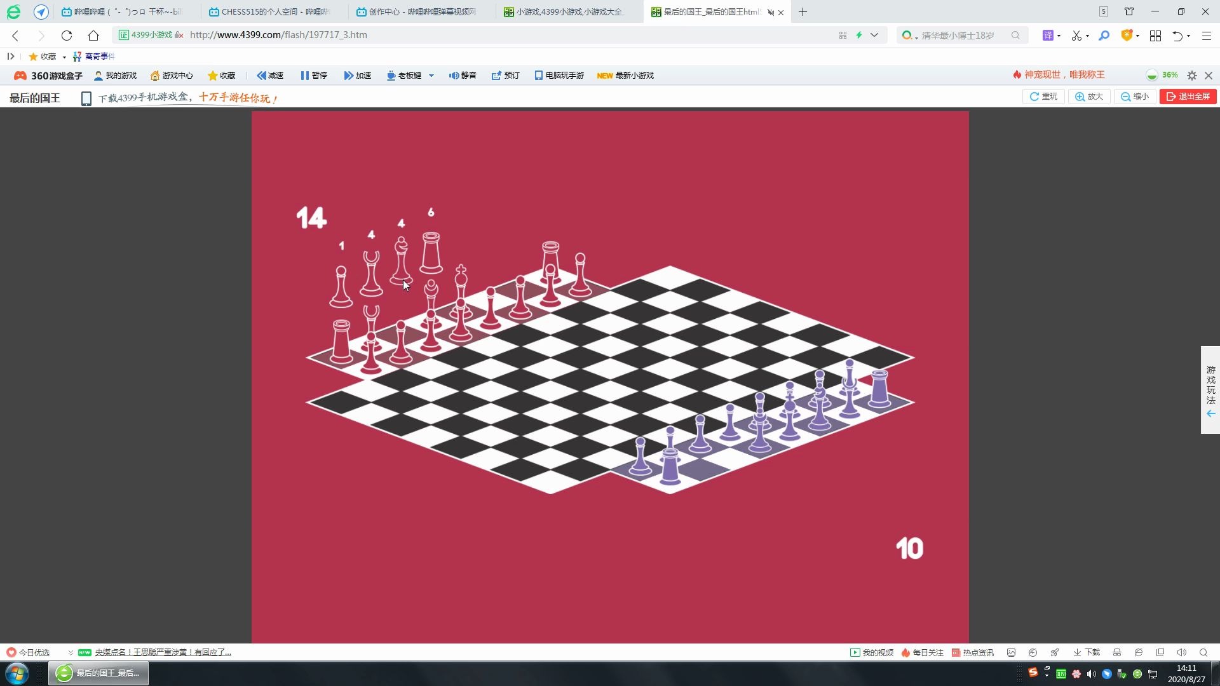Switch to the 最后的国王 game tab
This screenshot has width=1220, height=686.
(x=705, y=11)
